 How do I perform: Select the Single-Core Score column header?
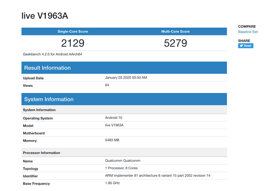72,31
